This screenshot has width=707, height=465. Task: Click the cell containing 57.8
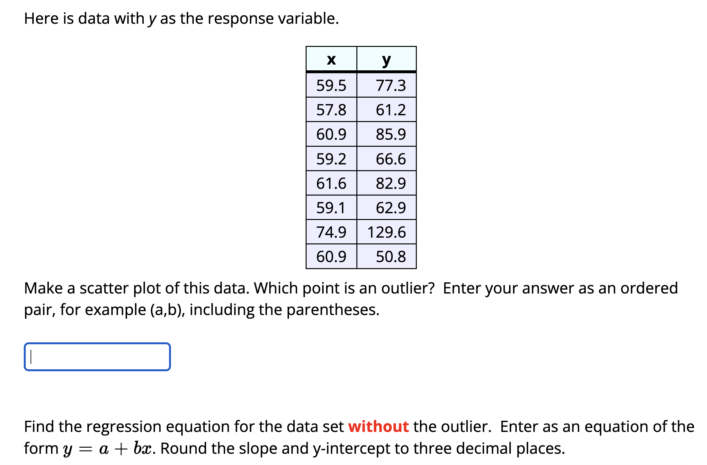(x=331, y=110)
